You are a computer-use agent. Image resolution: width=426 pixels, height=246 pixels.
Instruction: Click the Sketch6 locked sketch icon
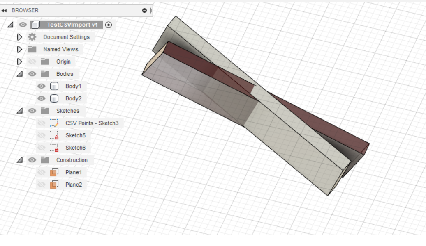[54, 148]
